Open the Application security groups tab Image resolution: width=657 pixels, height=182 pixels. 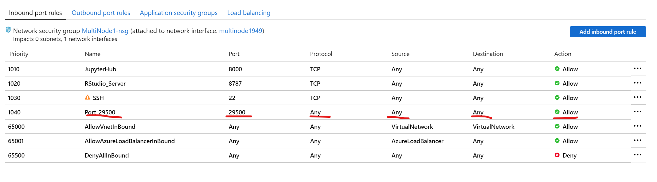coord(178,13)
